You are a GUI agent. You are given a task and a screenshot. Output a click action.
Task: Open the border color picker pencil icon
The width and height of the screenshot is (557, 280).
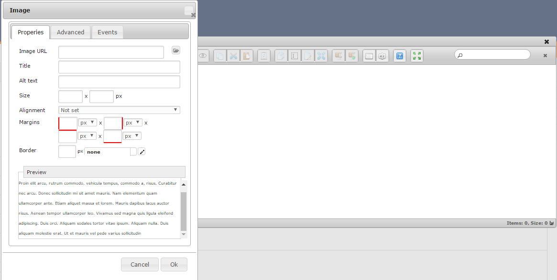click(142, 152)
